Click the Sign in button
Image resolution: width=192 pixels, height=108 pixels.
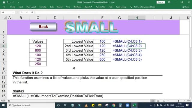(x=160, y=2)
